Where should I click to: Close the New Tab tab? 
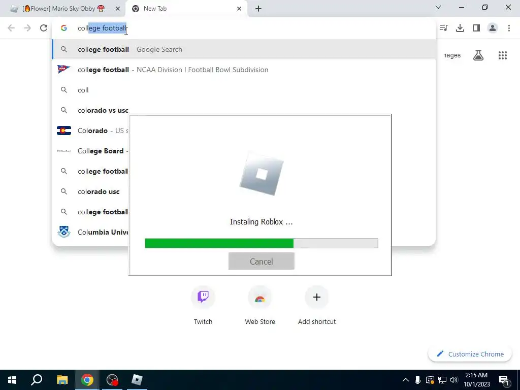pos(239,9)
